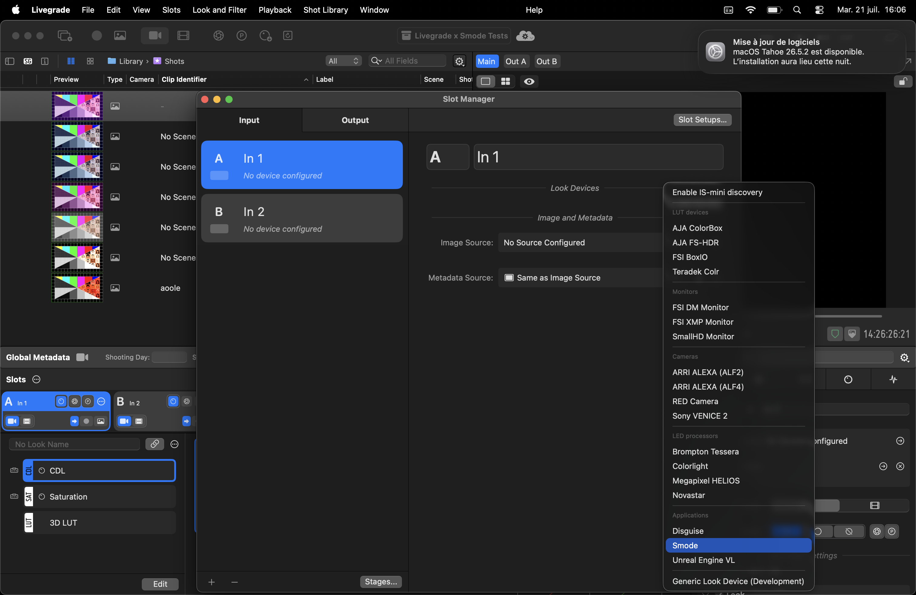Open look options ellipsis menu
Image resolution: width=916 pixels, height=595 pixels.
click(x=174, y=444)
